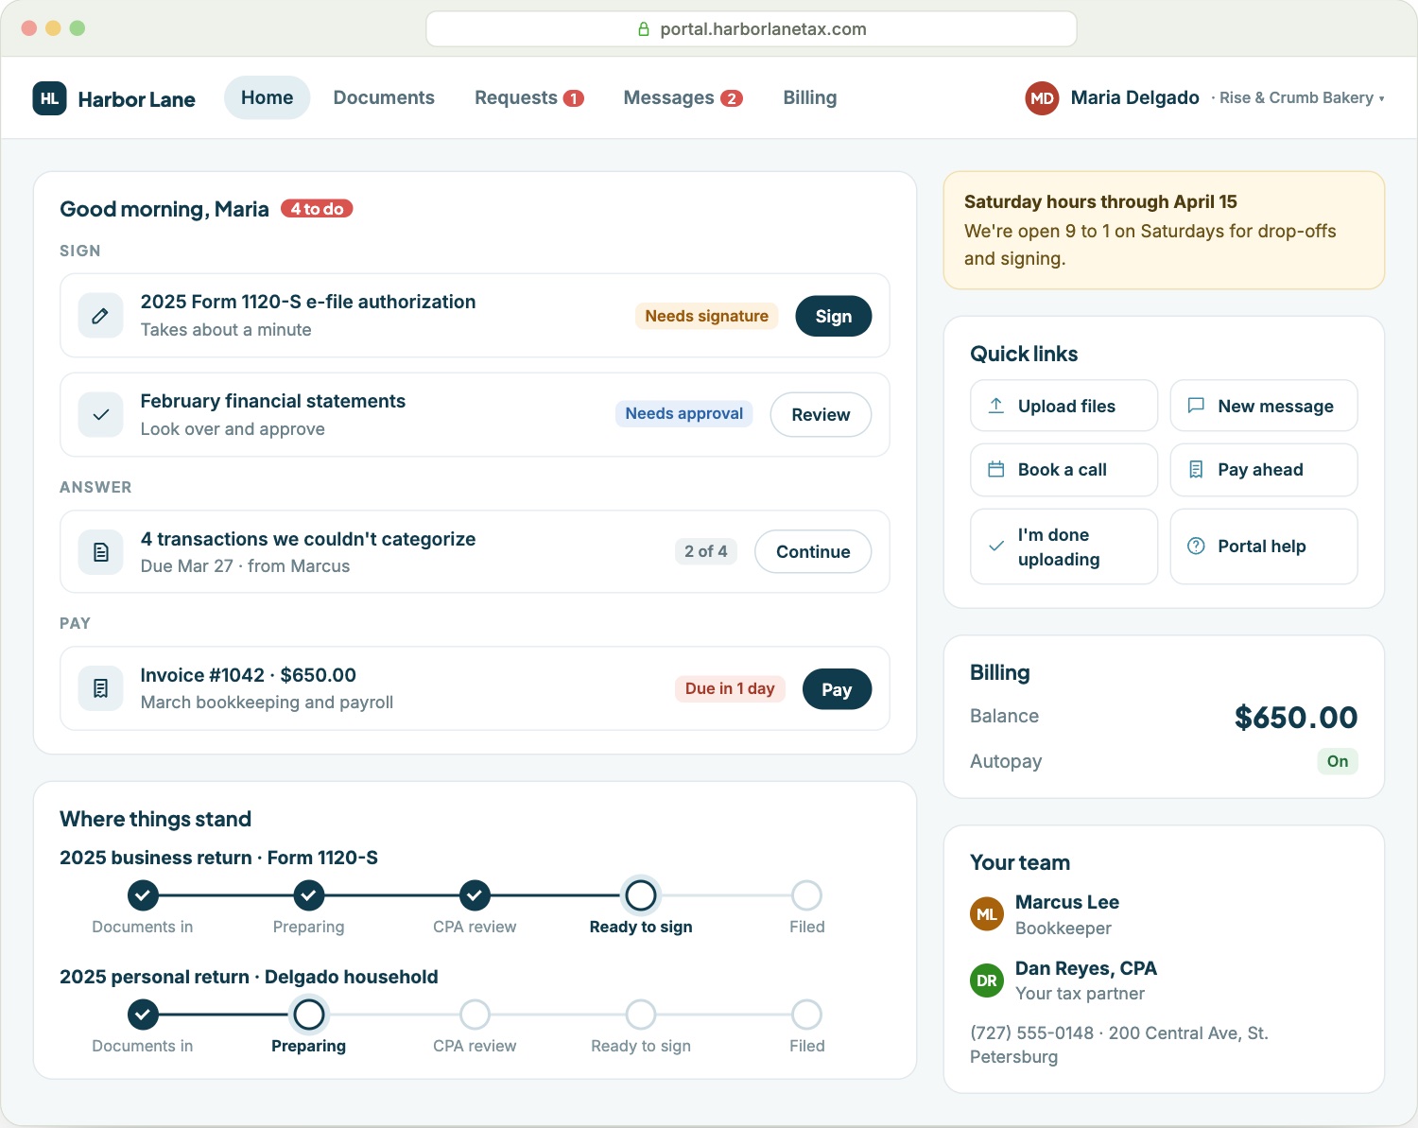Click Sign for the 1120-S e-file authorization
This screenshot has height=1128, width=1418.
point(834,316)
